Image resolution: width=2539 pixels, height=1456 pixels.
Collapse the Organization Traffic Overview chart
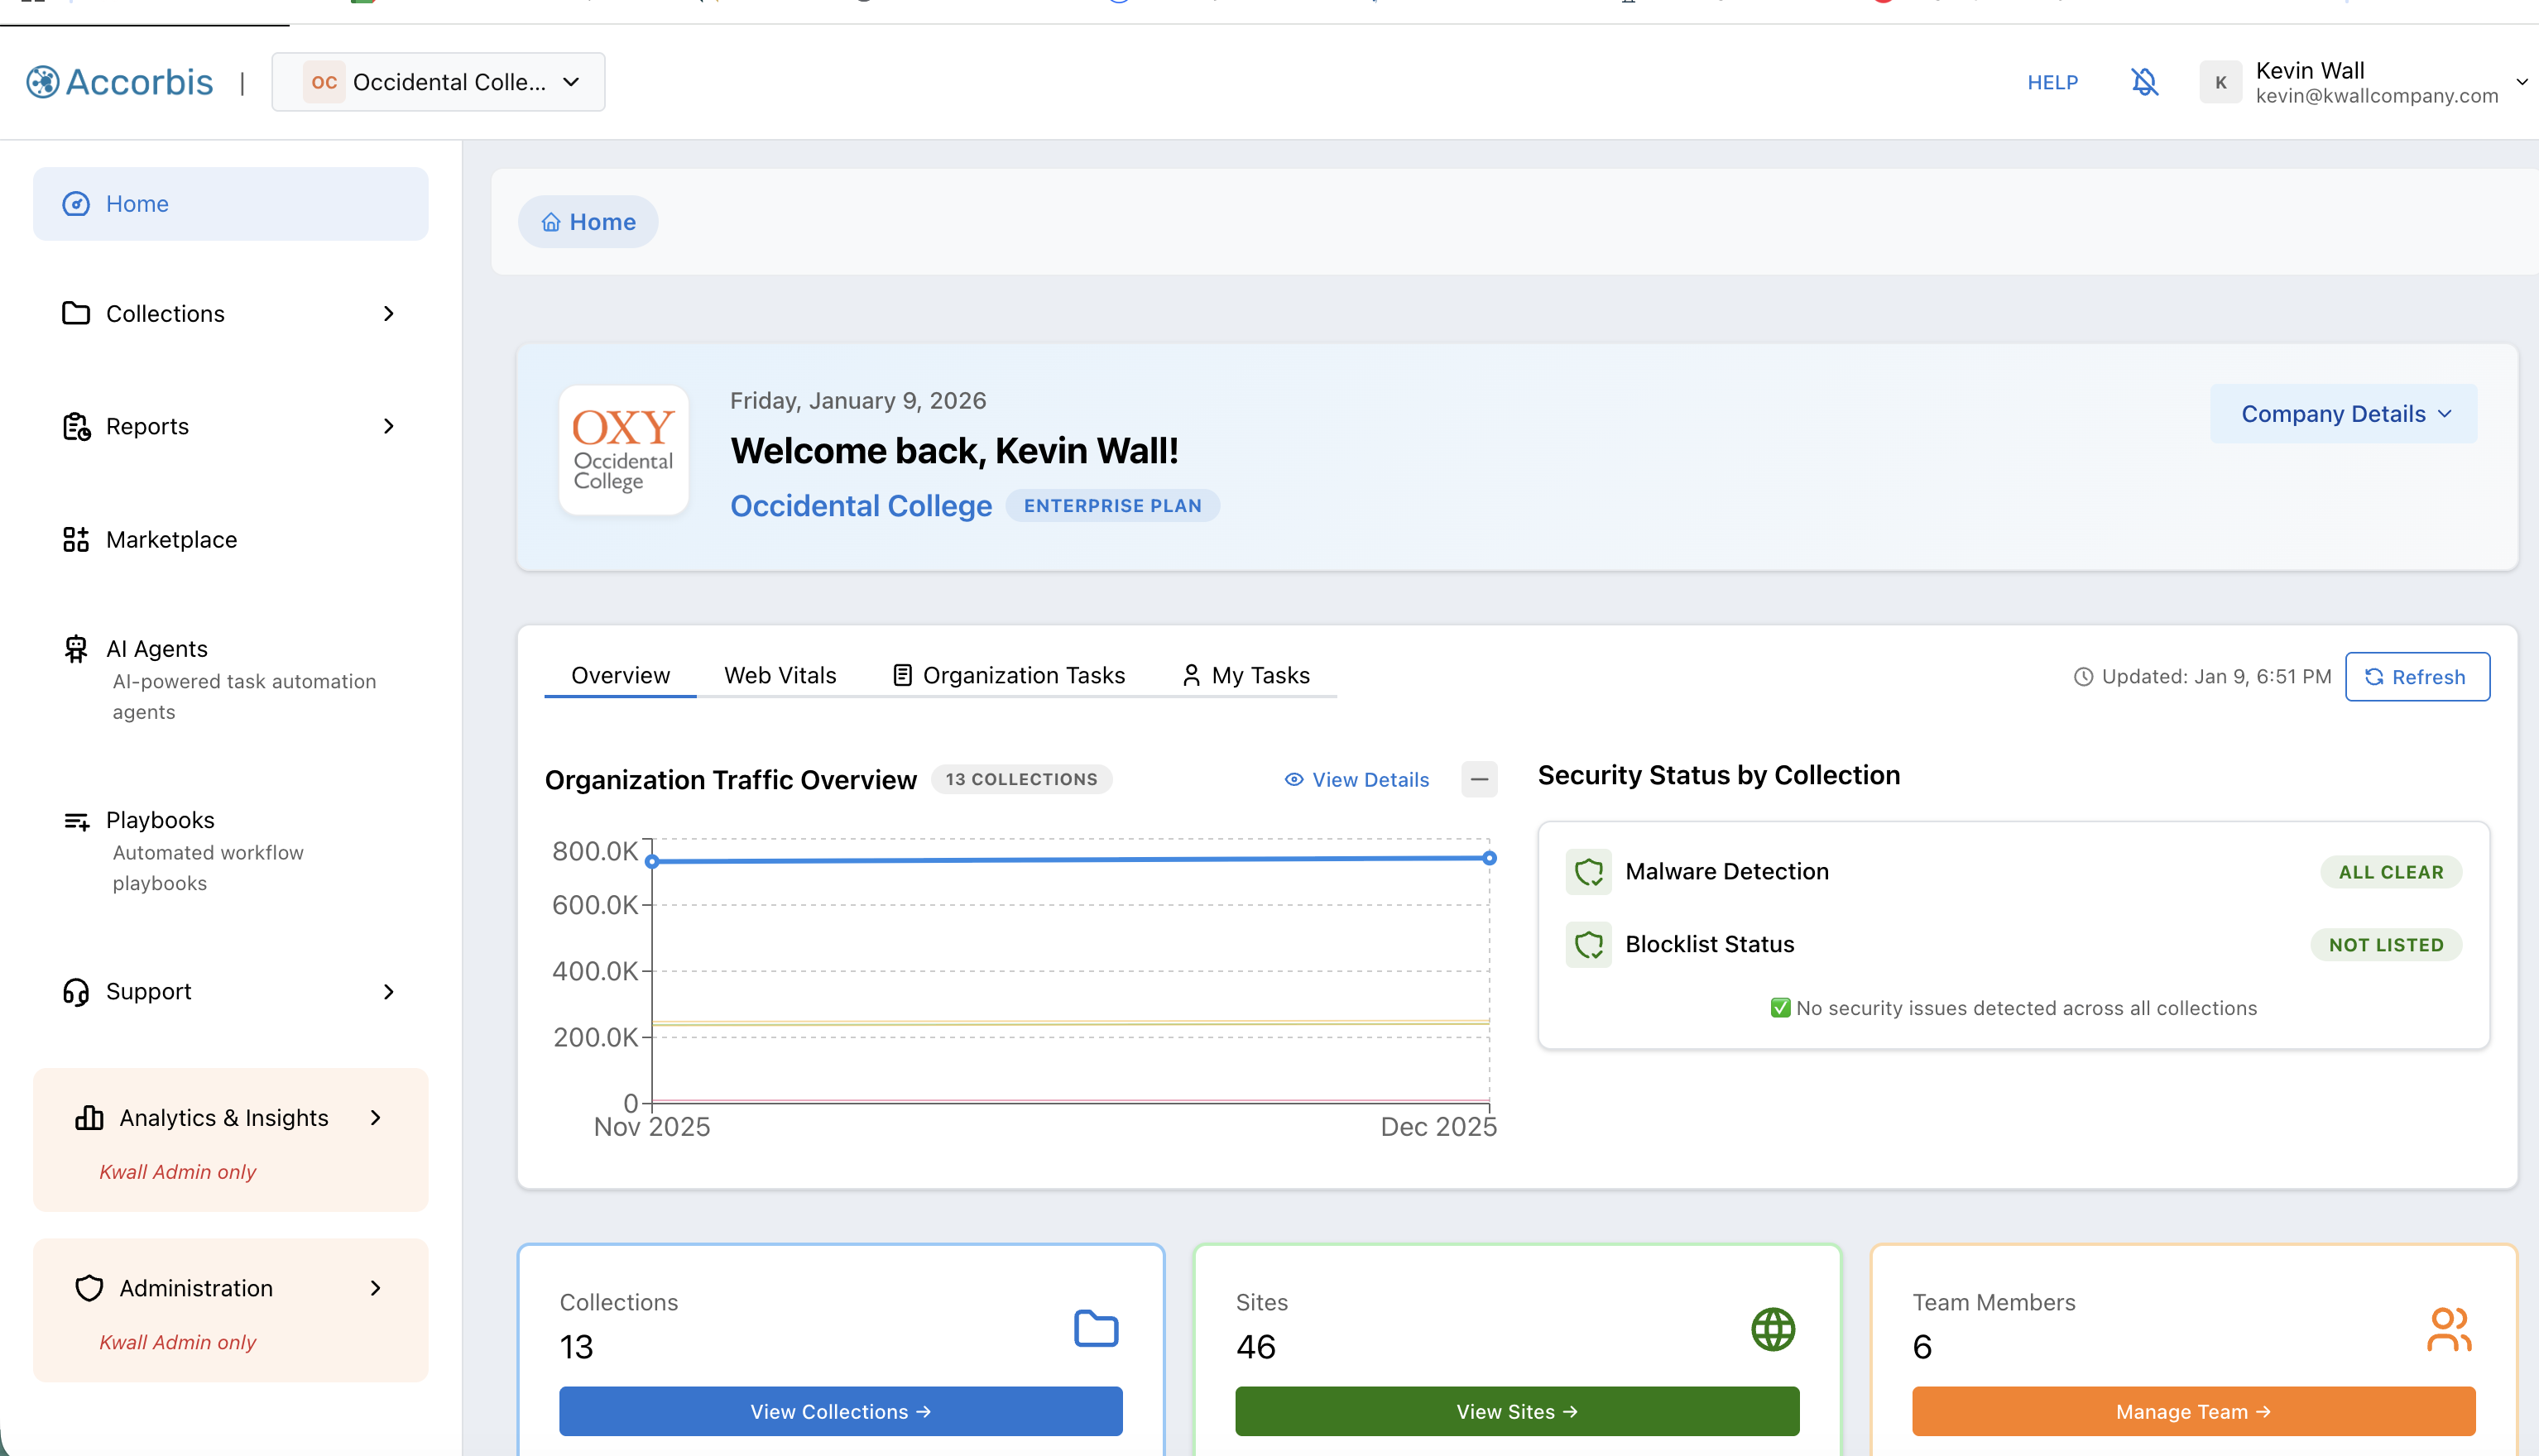[1480, 779]
